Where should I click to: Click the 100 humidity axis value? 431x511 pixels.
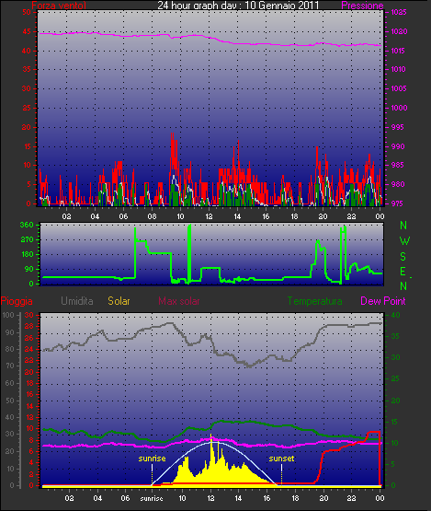[x=8, y=315]
